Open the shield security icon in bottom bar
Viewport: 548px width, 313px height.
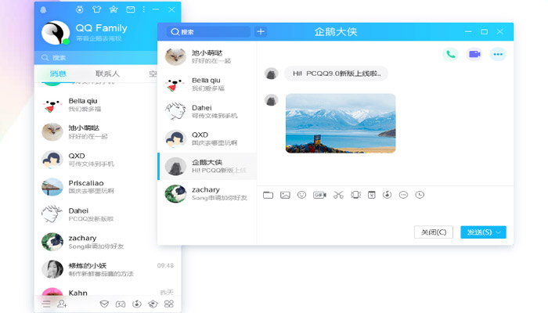[x=104, y=304]
